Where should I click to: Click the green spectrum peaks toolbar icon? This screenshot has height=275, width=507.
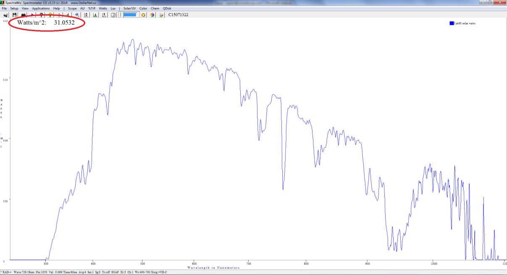click(x=95, y=15)
